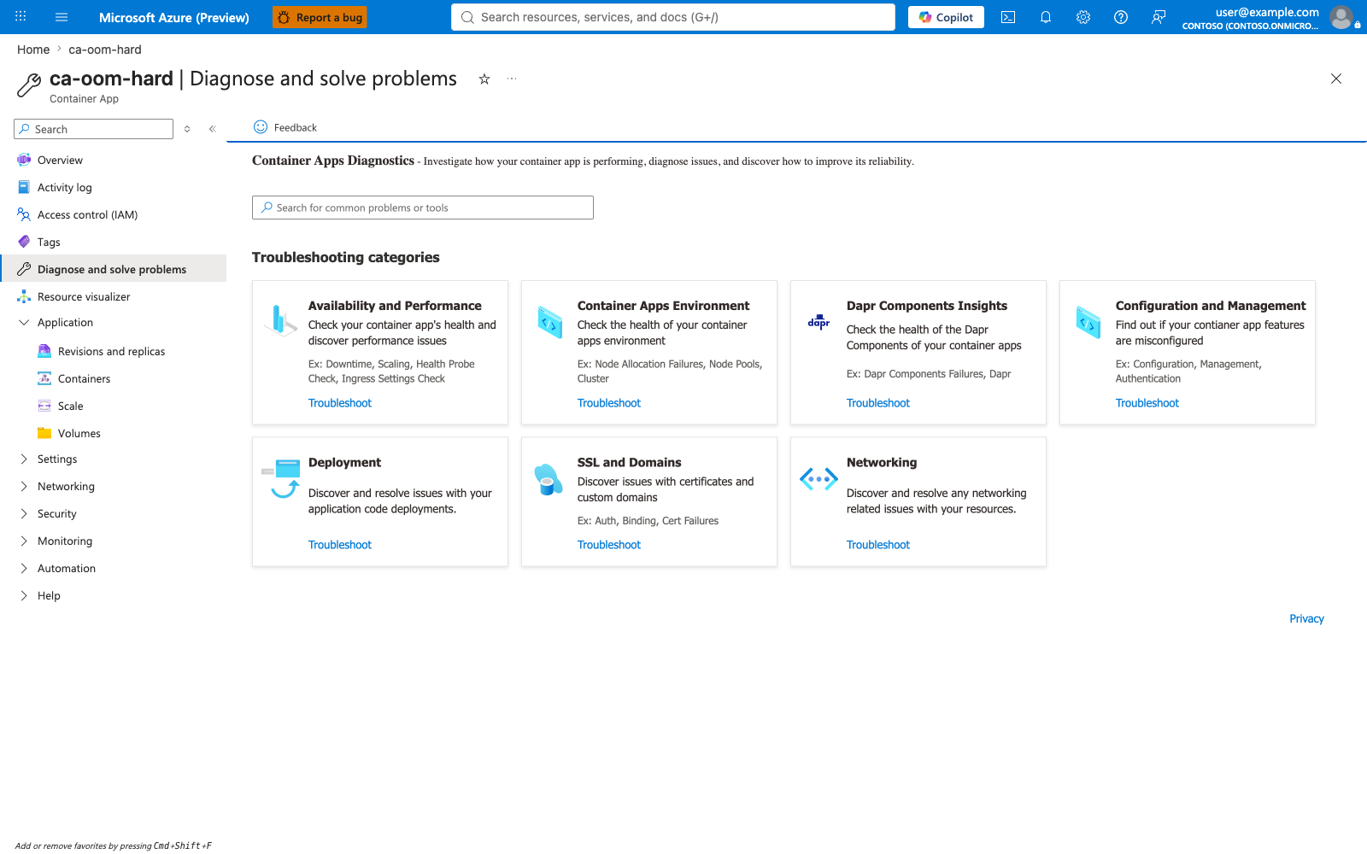1367x854 pixels.
Task: Click the Feedback smiley icon
Action: [x=261, y=127]
